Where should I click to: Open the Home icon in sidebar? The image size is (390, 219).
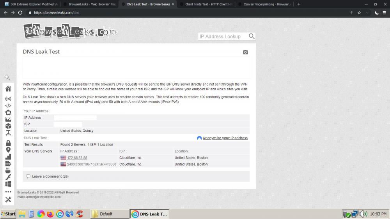click(x=8, y=89)
